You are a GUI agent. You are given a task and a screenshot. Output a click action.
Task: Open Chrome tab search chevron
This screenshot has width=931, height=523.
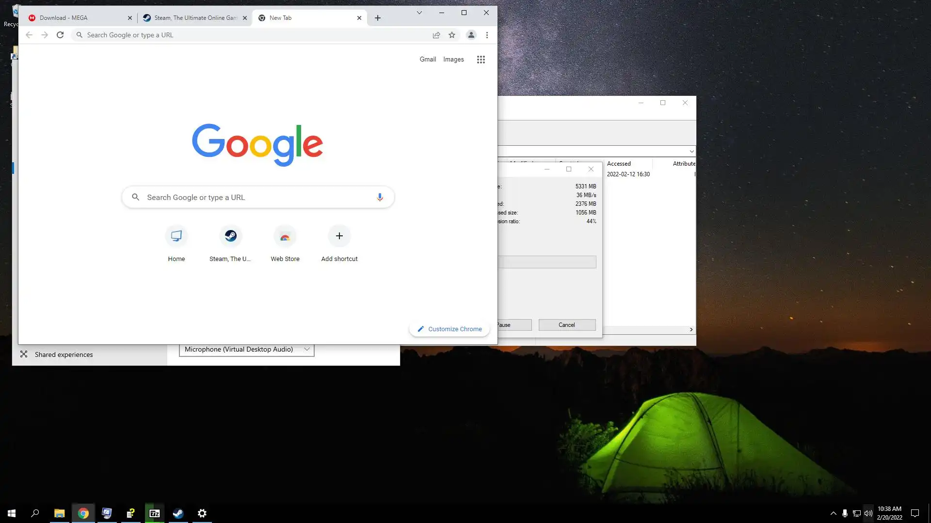click(419, 13)
